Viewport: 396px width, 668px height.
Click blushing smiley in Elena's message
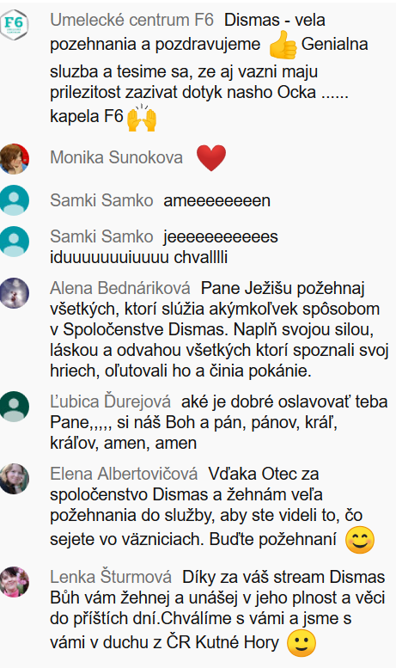tap(360, 540)
